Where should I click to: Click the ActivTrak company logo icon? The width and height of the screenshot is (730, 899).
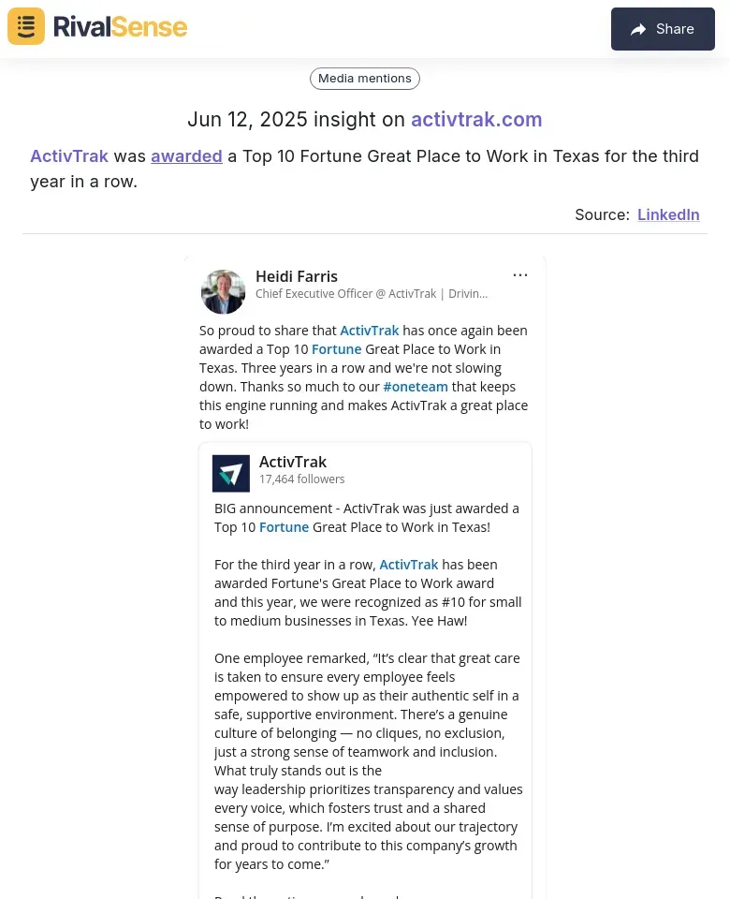click(x=231, y=474)
